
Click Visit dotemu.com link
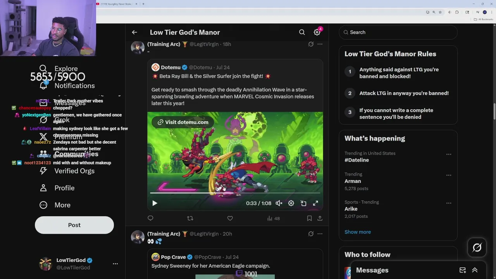pos(183,122)
